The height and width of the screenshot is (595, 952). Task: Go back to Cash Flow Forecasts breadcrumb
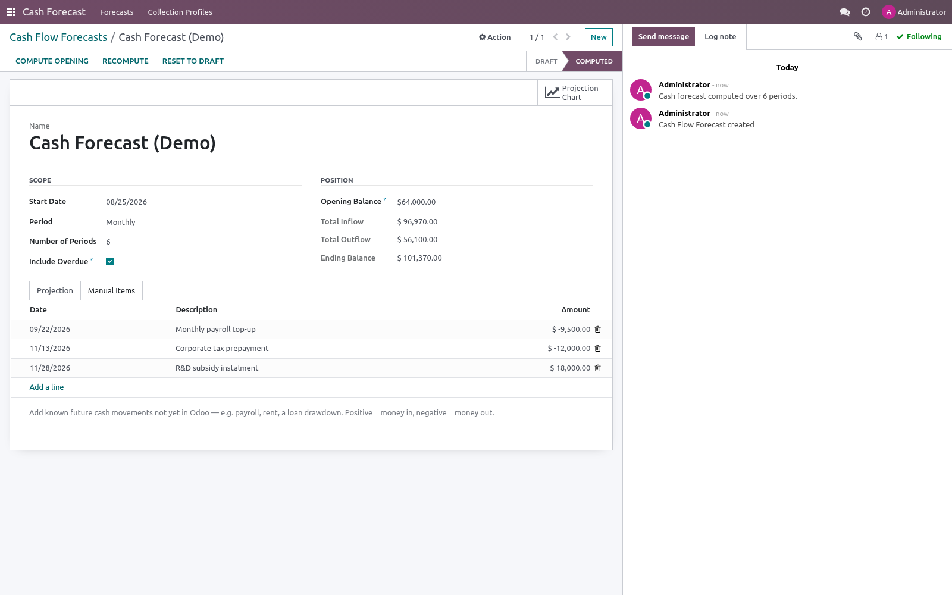point(58,37)
